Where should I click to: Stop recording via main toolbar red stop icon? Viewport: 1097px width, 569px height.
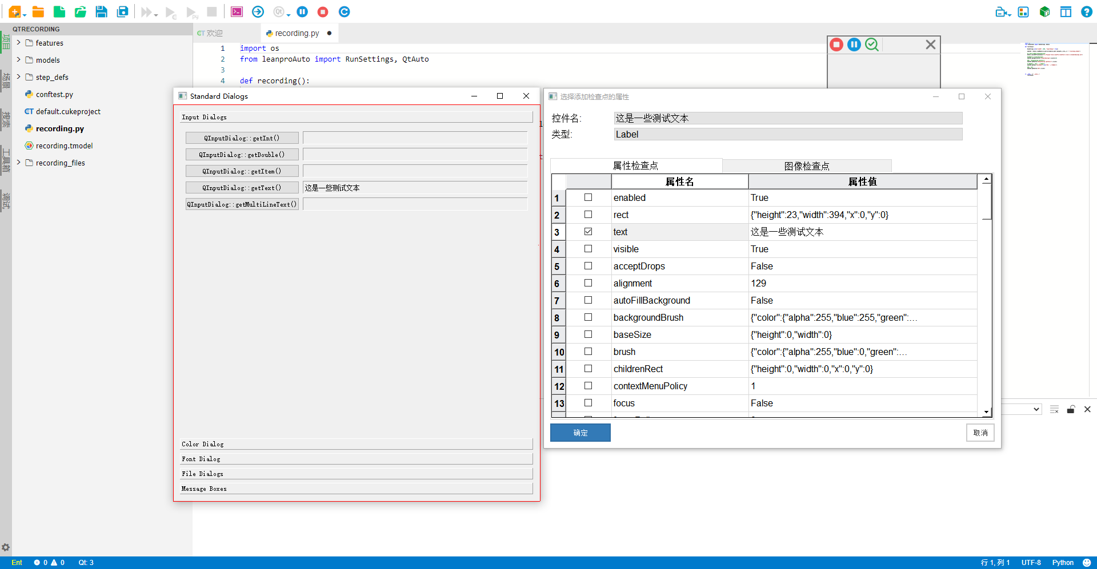click(323, 12)
